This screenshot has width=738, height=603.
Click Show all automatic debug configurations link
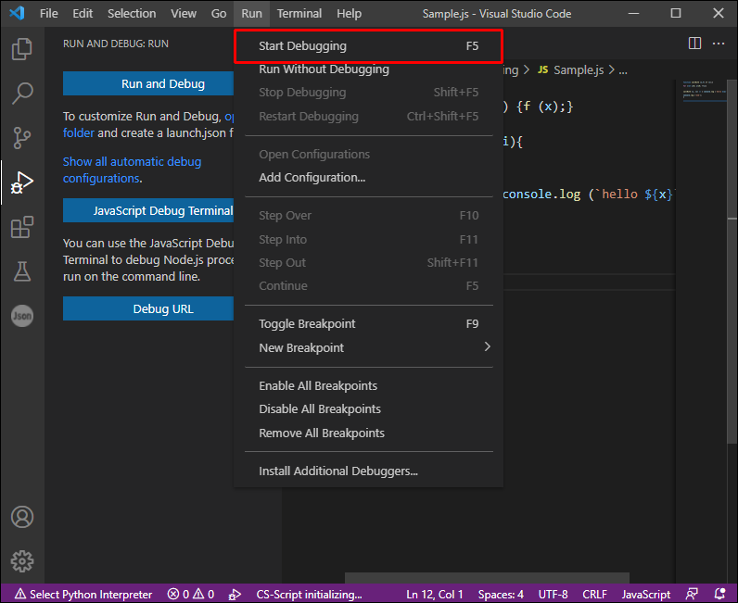133,170
